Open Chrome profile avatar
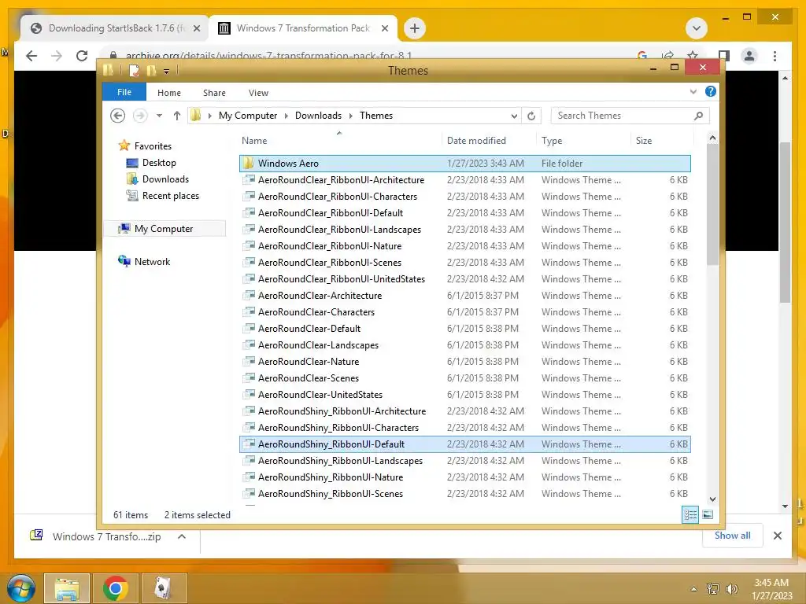 coord(749,56)
